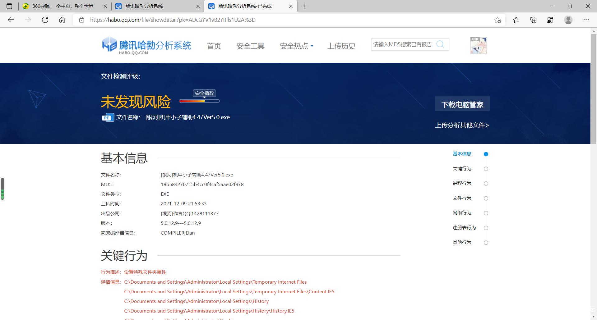Open the 上传历史 page
This screenshot has height=320, width=597.
(x=341, y=46)
